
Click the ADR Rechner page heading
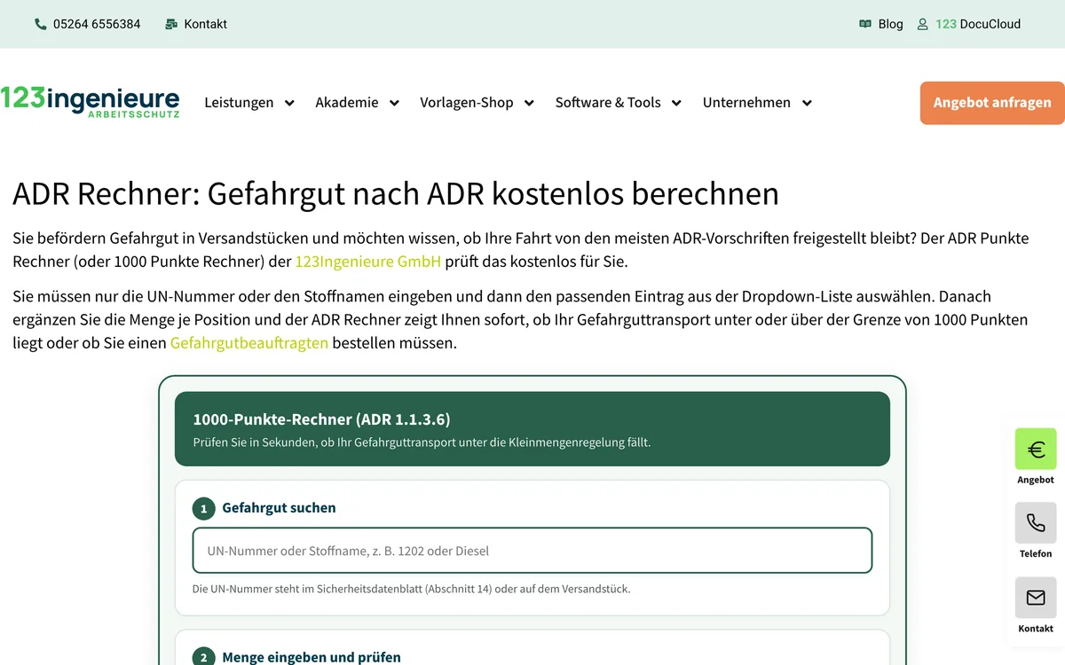click(x=396, y=193)
